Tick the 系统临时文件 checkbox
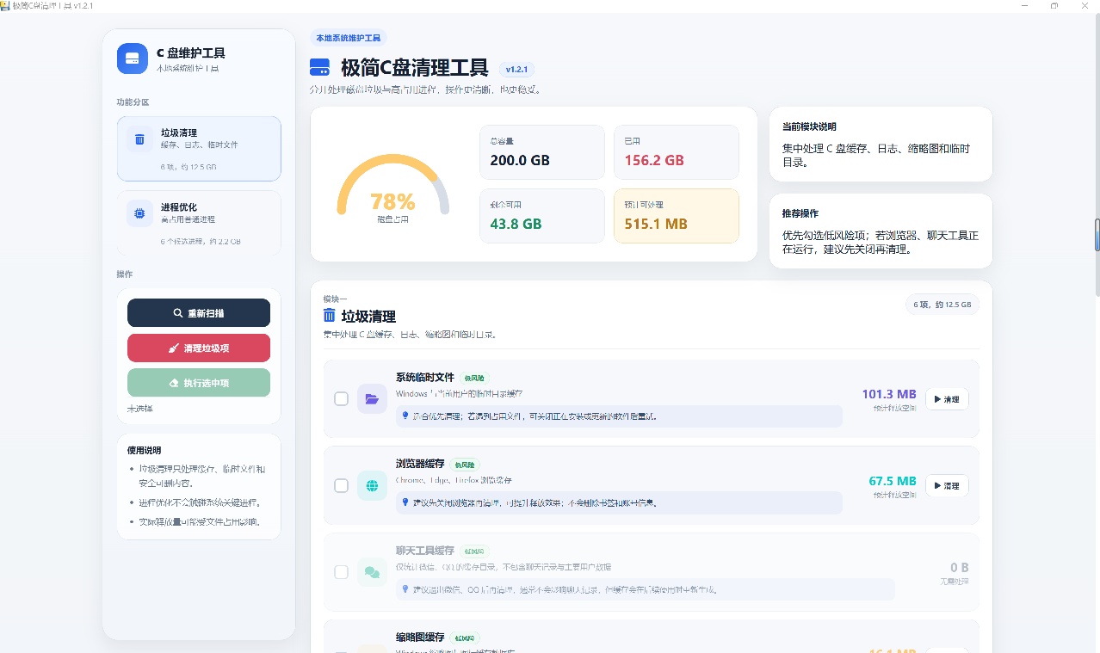The image size is (1100, 653). coord(341,399)
